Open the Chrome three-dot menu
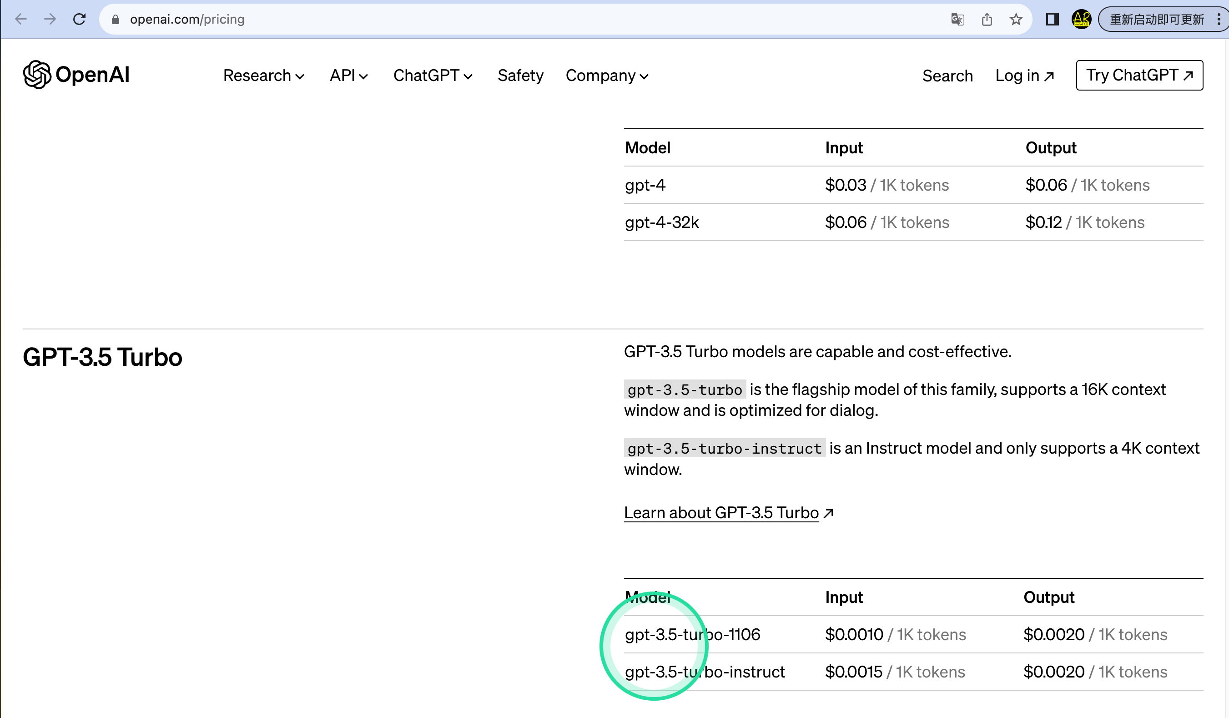This screenshot has width=1229, height=718. click(x=1219, y=19)
